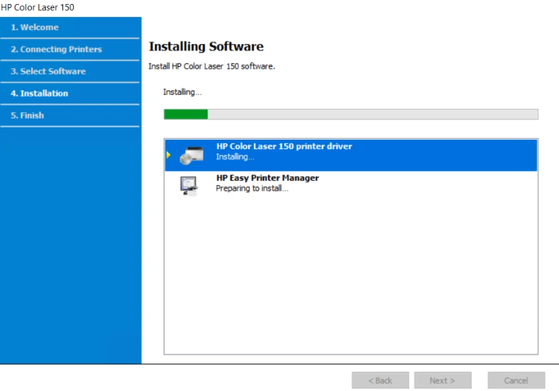Click the HP Color Laser 150 window title
Screen dimensions: 559x391
[37, 7]
